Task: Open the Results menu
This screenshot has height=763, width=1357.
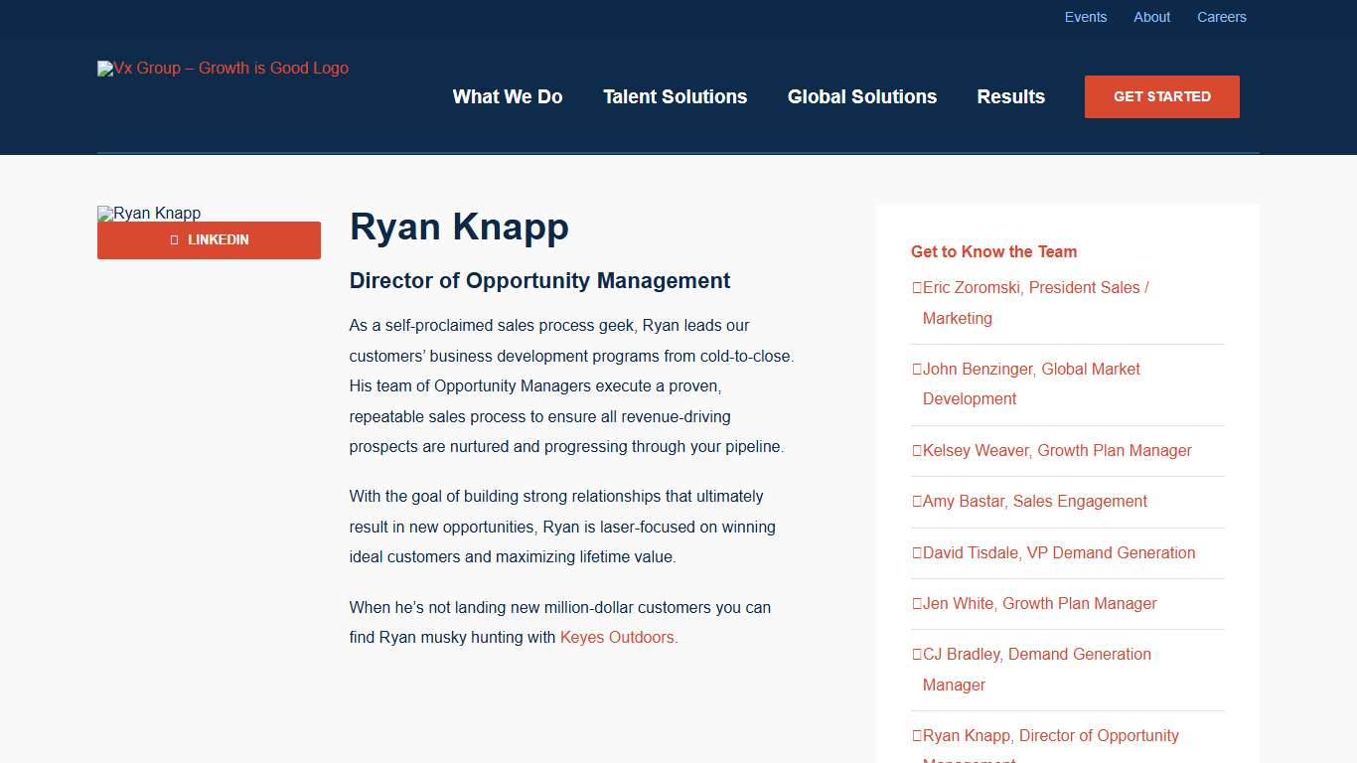Action: pyautogui.click(x=1011, y=96)
